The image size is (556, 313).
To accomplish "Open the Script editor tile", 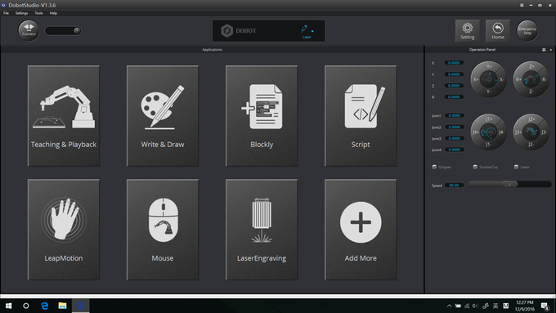I will 361,115.
